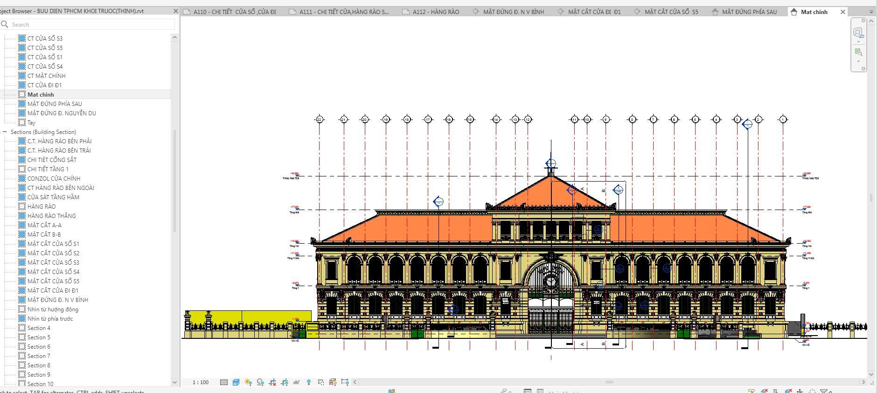Screen dimensions: 877x393
Task: Select C.T. HÀNG RÀO BÊN PHẢI view
Action: click(59, 141)
